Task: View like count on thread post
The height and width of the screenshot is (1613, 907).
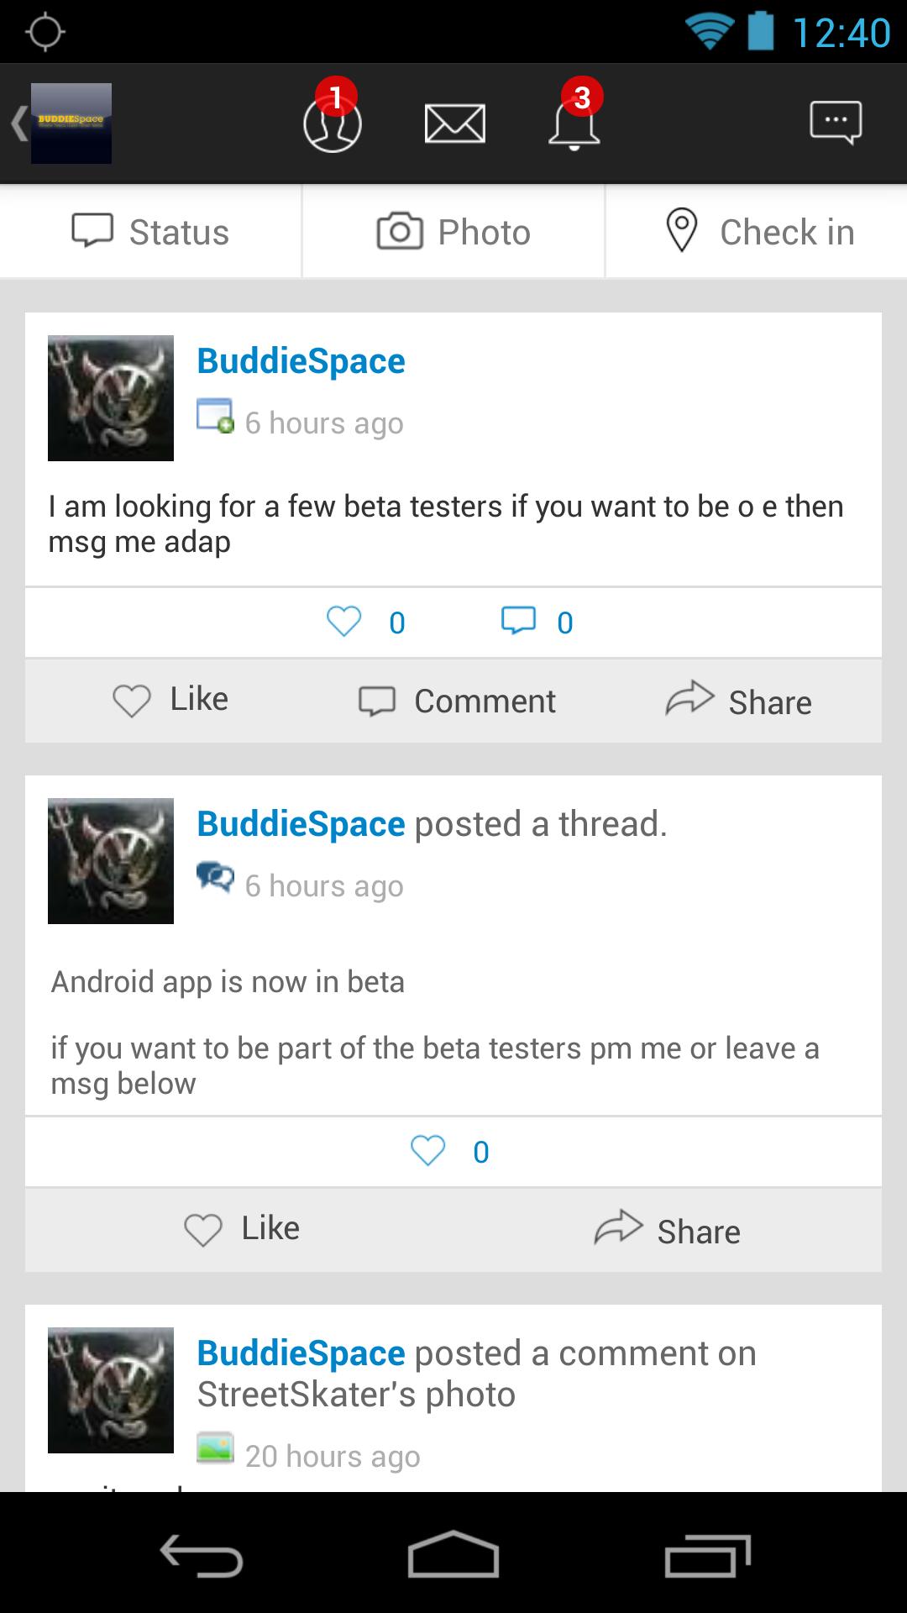Action: click(450, 1151)
